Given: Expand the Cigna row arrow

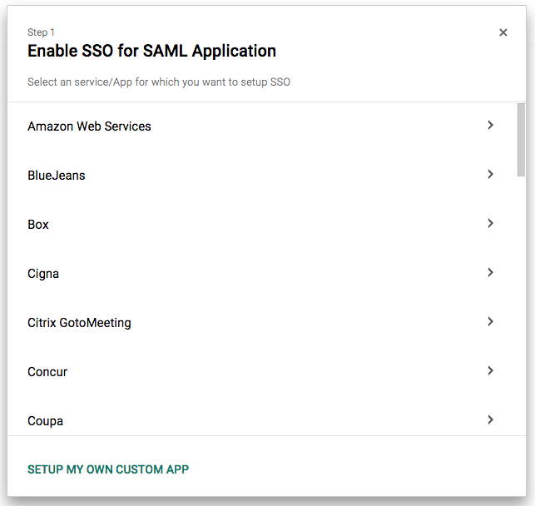Looking at the screenshot, I should [x=490, y=273].
